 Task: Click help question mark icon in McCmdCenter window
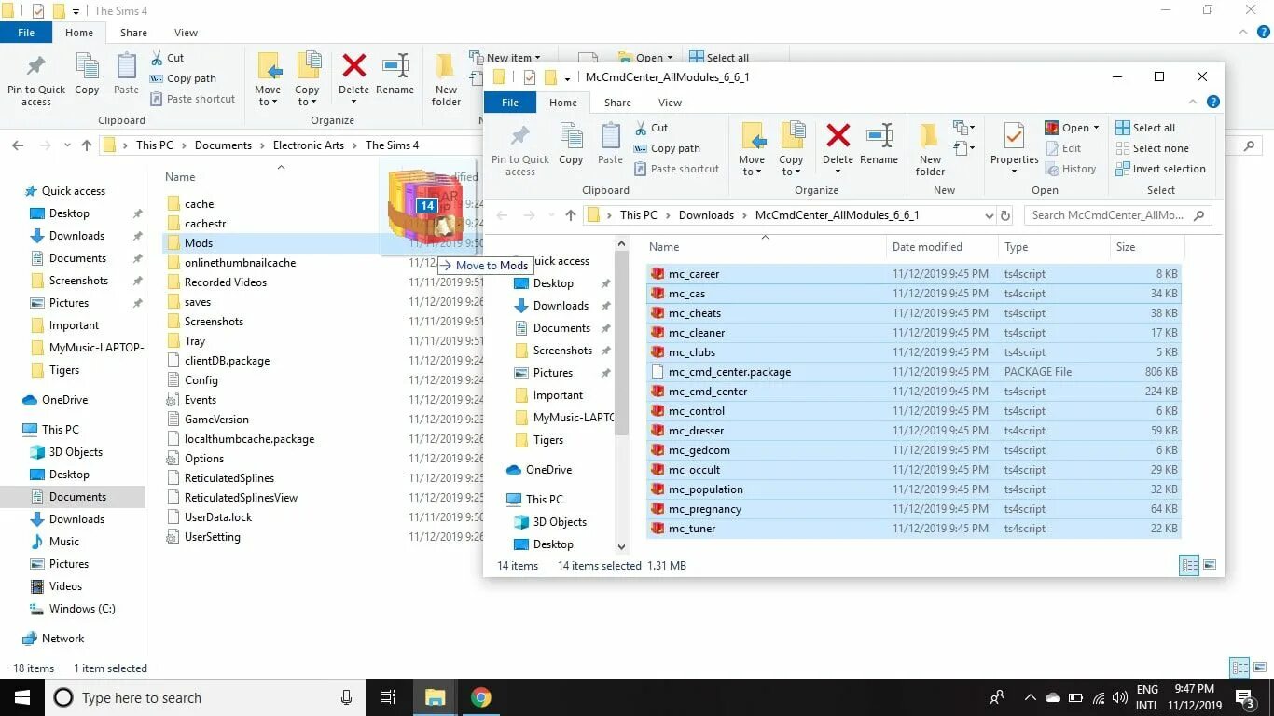pyautogui.click(x=1212, y=103)
